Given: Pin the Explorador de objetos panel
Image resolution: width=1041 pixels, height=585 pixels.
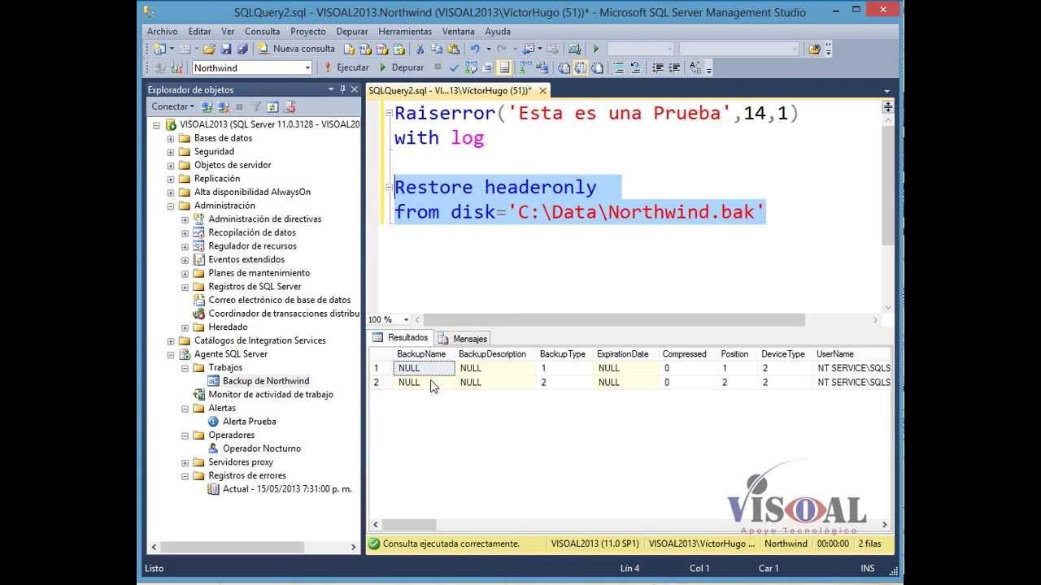Looking at the screenshot, I should coord(342,89).
